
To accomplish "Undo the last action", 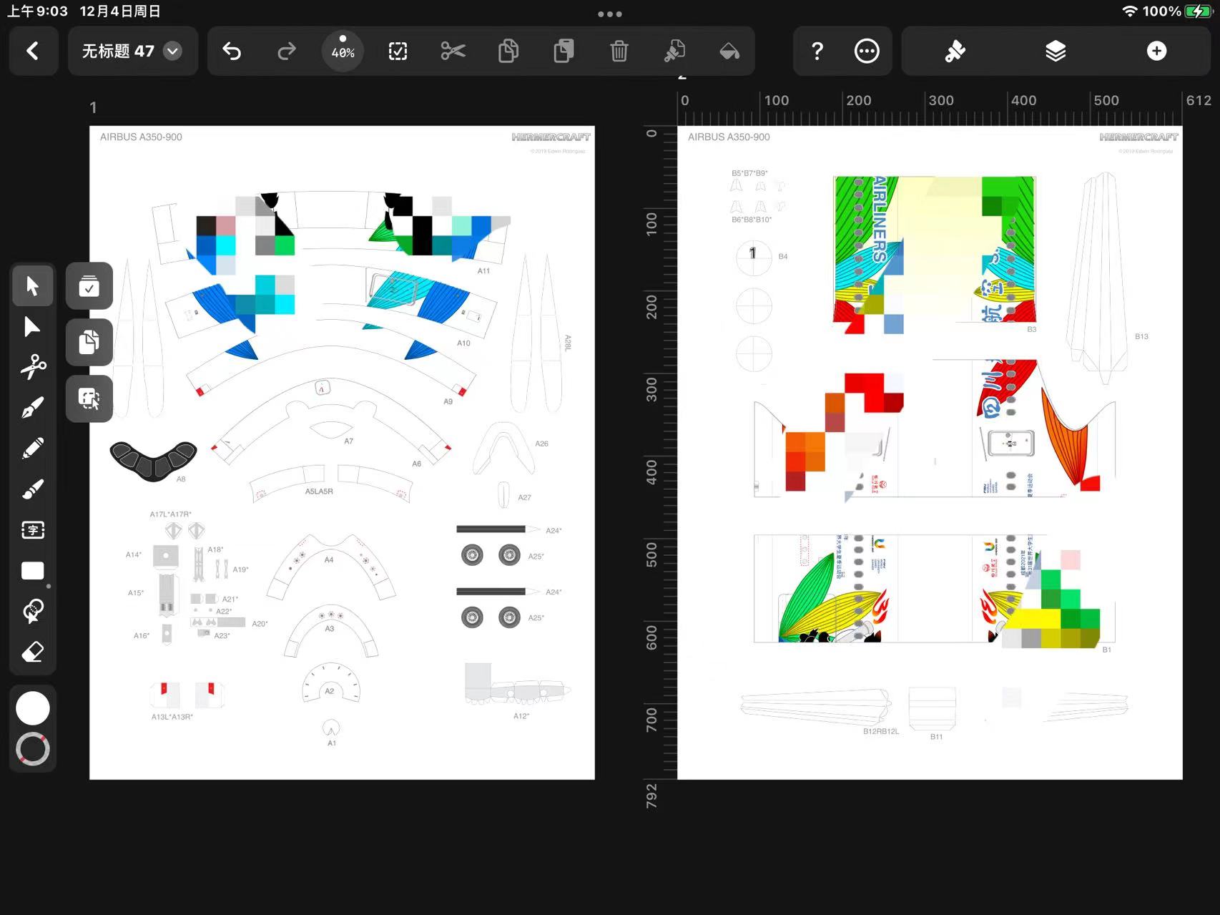I will pos(232,51).
